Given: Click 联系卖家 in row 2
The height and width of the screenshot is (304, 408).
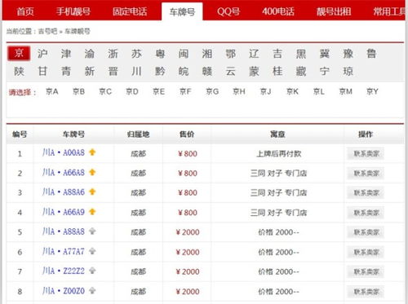Looking at the screenshot, I should [366, 173].
